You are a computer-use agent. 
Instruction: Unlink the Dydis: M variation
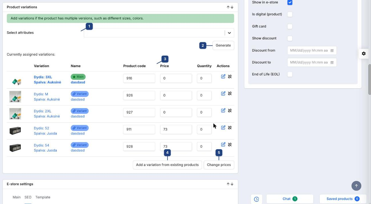tap(230, 93)
